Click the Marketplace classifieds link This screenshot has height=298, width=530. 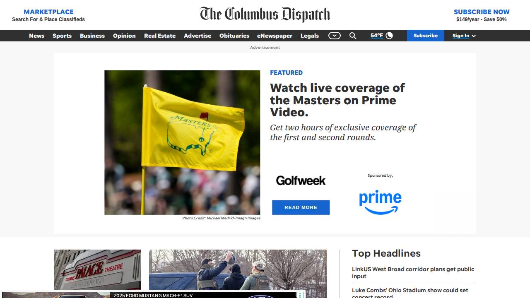tap(48, 15)
